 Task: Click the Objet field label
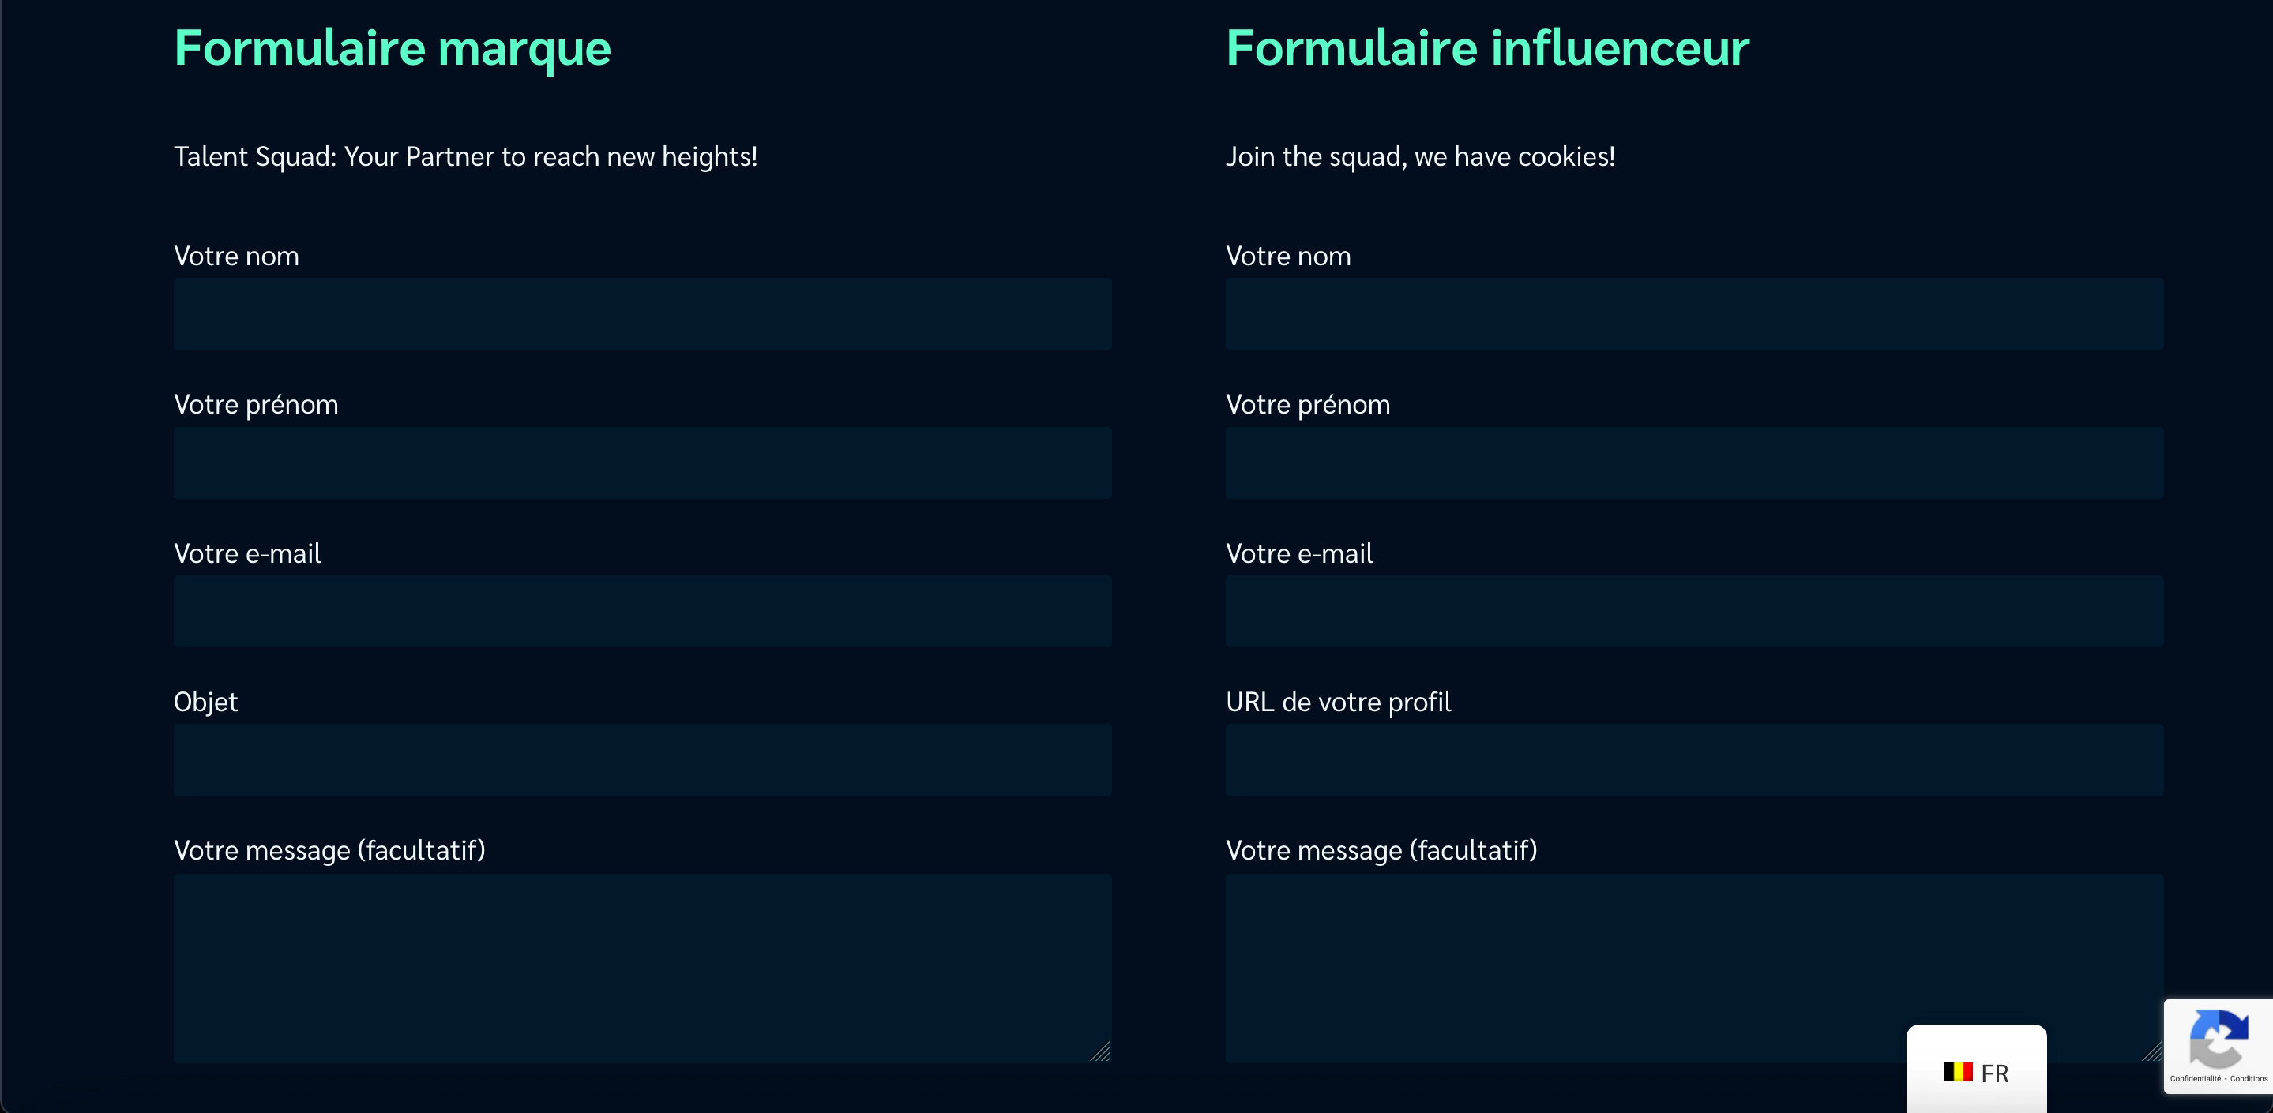click(205, 702)
